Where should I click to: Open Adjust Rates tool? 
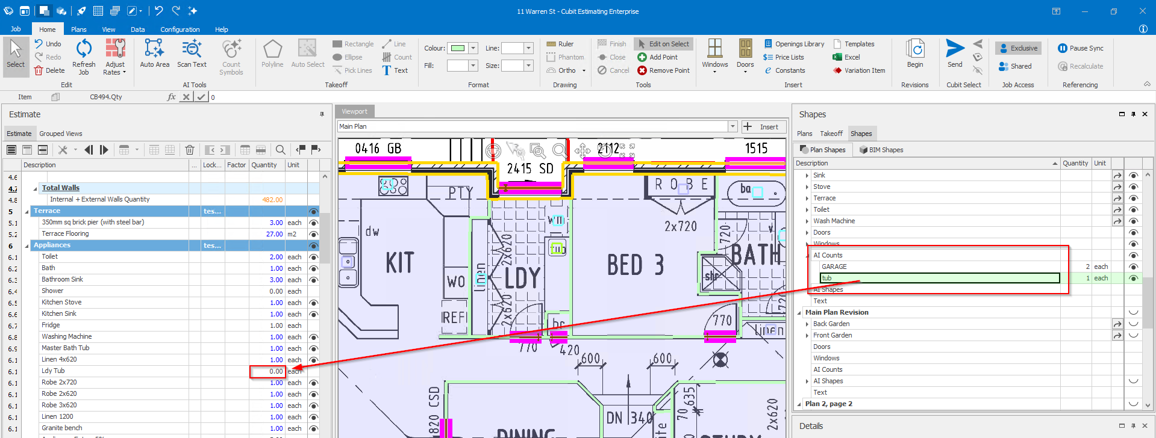tap(115, 57)
